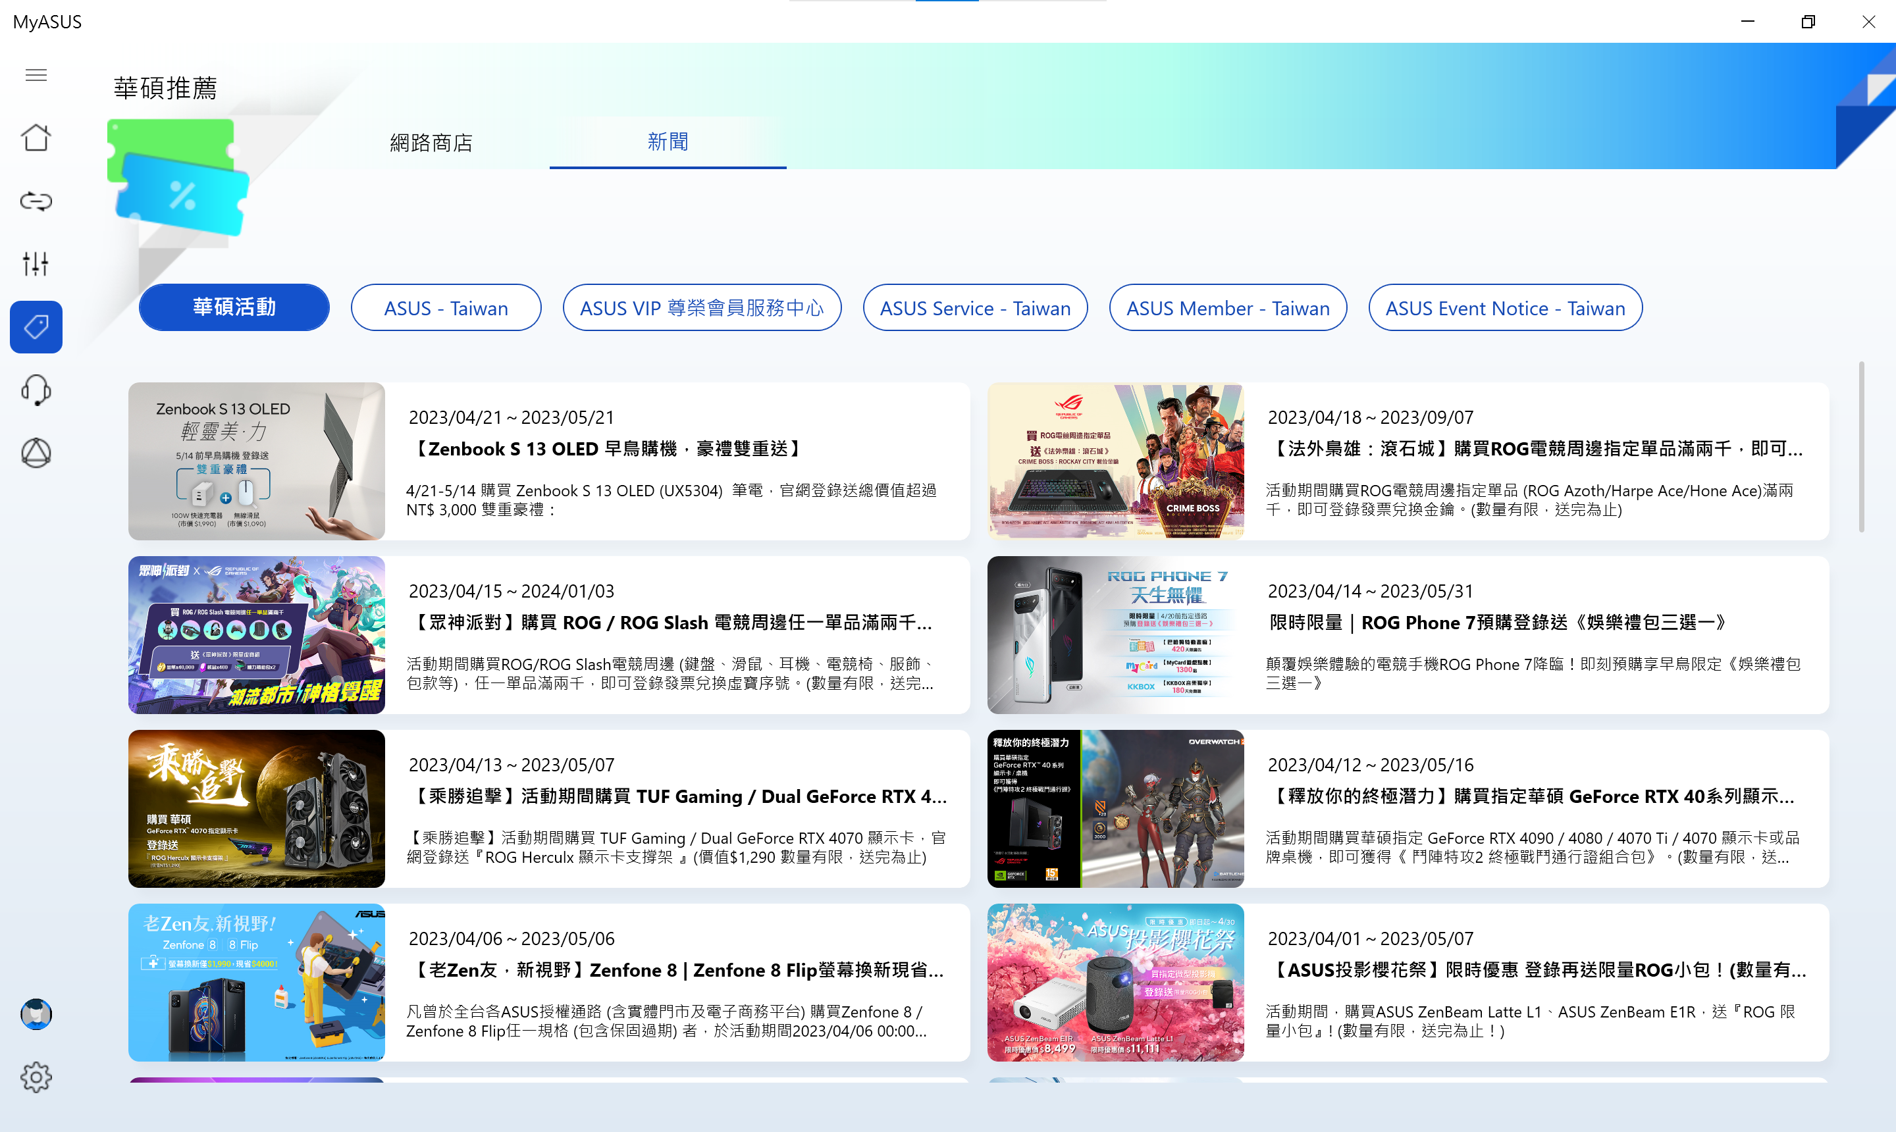This screenshot has height=1132, width=1896.
Task: Click date 2023/04/01 ~ 2023/05/07
Action: (1370, 939)
